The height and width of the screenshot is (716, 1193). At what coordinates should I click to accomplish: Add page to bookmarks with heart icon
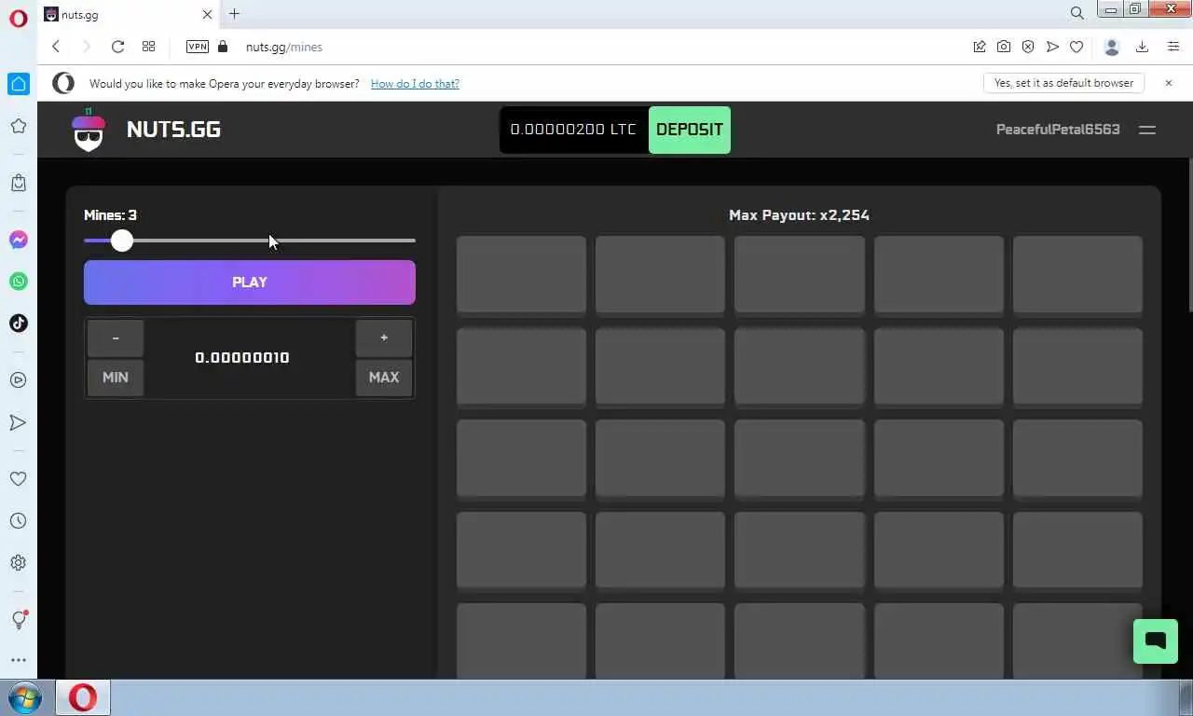(x=1076, y=47)
